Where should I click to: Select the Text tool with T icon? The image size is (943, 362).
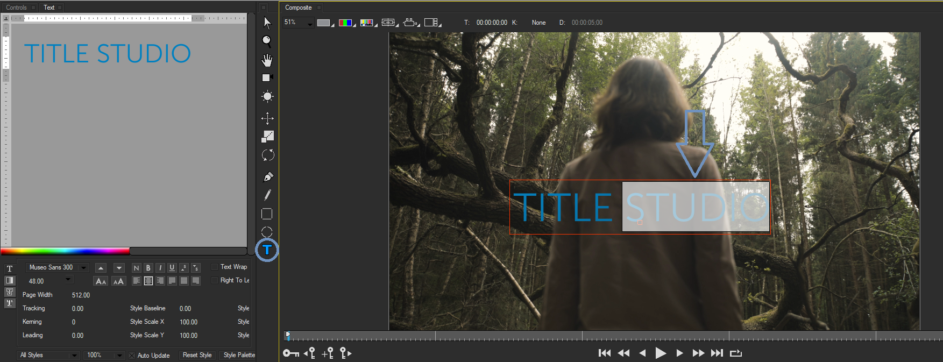267,250
